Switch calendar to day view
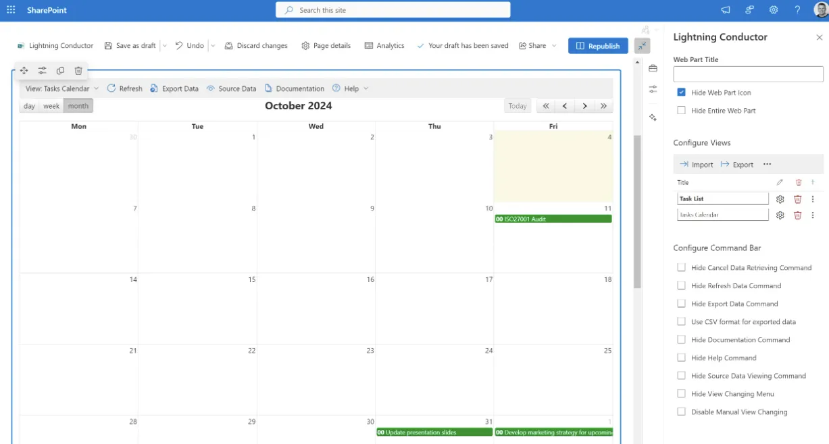The height and width of the screenshot is (444, 829). coord(29,106)
